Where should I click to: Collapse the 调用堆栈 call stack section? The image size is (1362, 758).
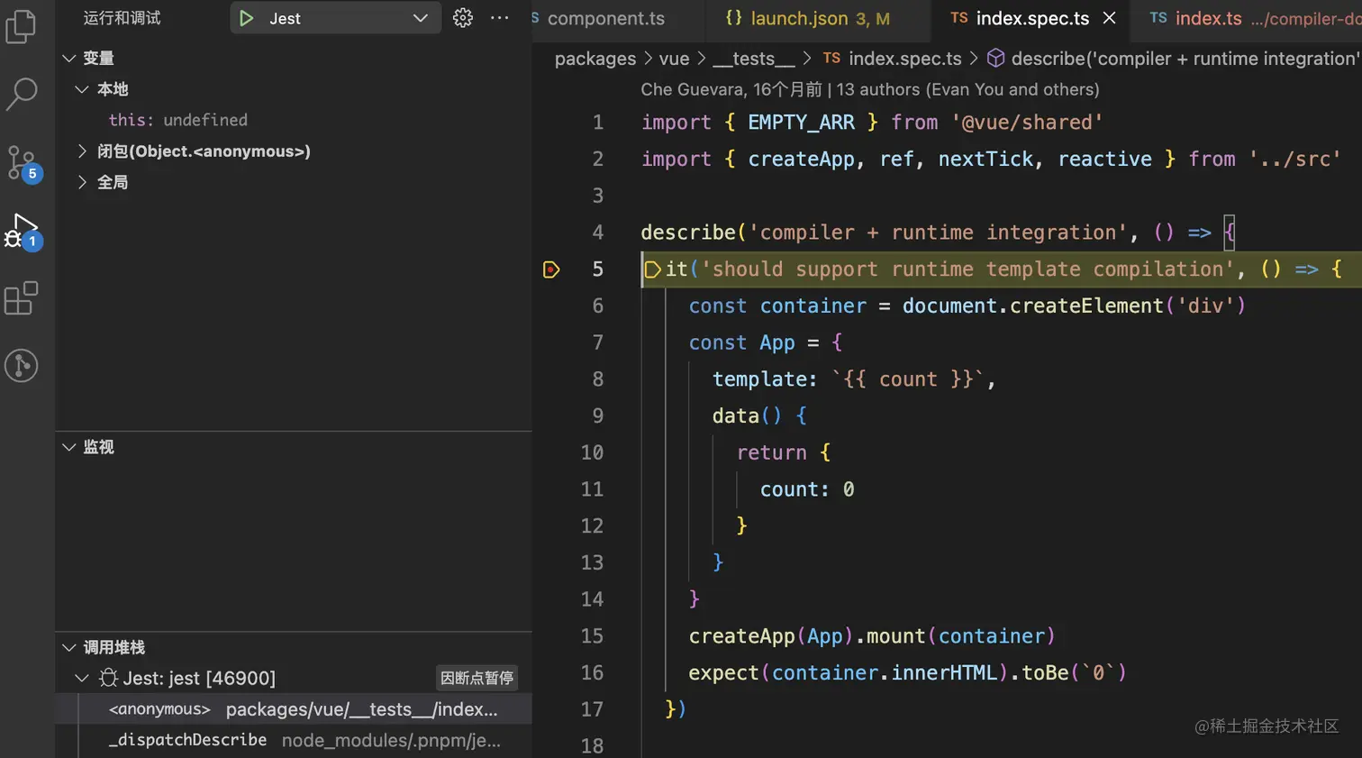click(x=68, y=647)
